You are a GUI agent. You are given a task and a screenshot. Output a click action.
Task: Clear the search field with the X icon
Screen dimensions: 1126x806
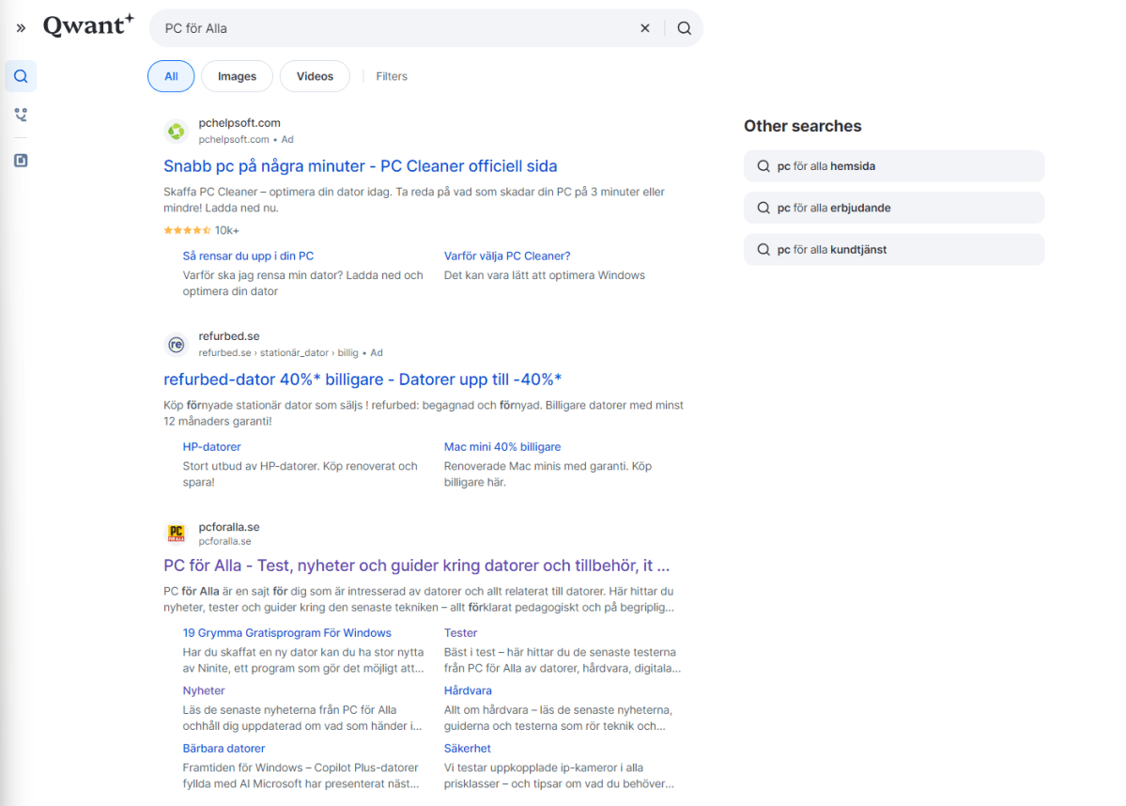(645, 28)
